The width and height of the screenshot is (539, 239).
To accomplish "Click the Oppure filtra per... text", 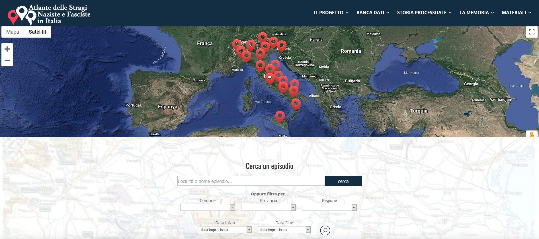I will tap(269, 194).
